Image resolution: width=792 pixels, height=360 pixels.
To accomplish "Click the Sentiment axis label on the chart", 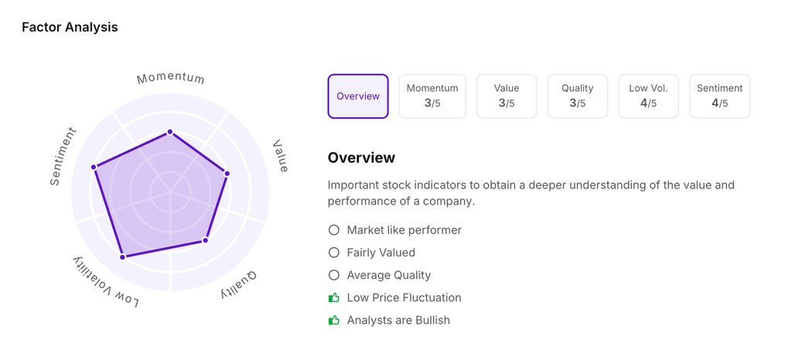I will pyautogui.click(x=63, y=157).
